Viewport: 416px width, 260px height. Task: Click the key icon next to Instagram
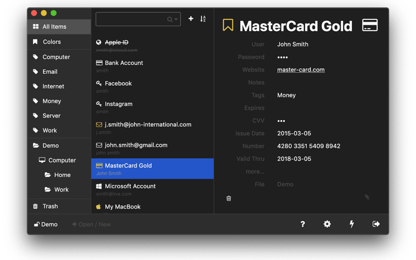point(99,103)
